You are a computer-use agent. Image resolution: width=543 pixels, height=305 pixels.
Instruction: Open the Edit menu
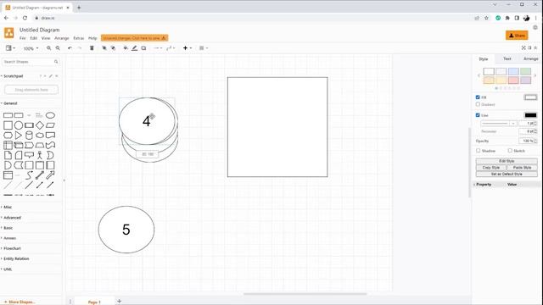tap(33, 38)
